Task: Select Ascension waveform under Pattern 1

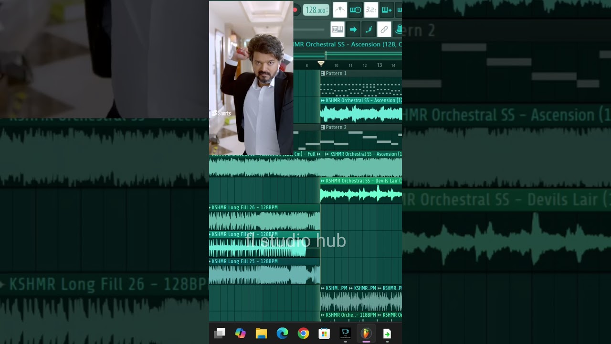Action: point(361,114)
